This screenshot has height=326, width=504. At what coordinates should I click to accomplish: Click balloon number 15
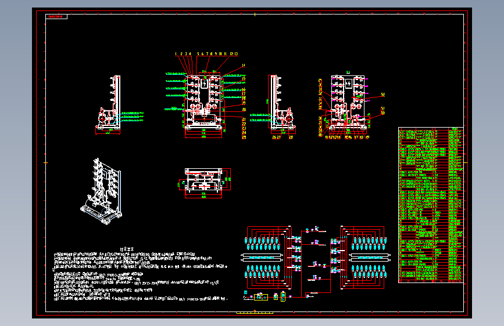pyautogui.click(x=244, y=79)
